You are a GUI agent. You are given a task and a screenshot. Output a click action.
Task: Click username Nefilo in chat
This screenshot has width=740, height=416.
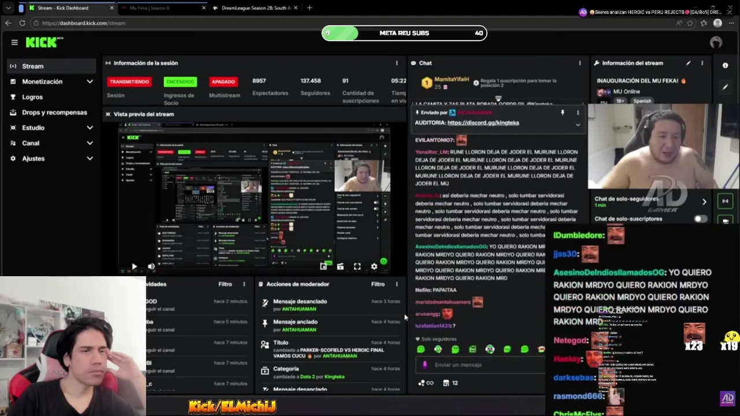[x=423, y=290]
